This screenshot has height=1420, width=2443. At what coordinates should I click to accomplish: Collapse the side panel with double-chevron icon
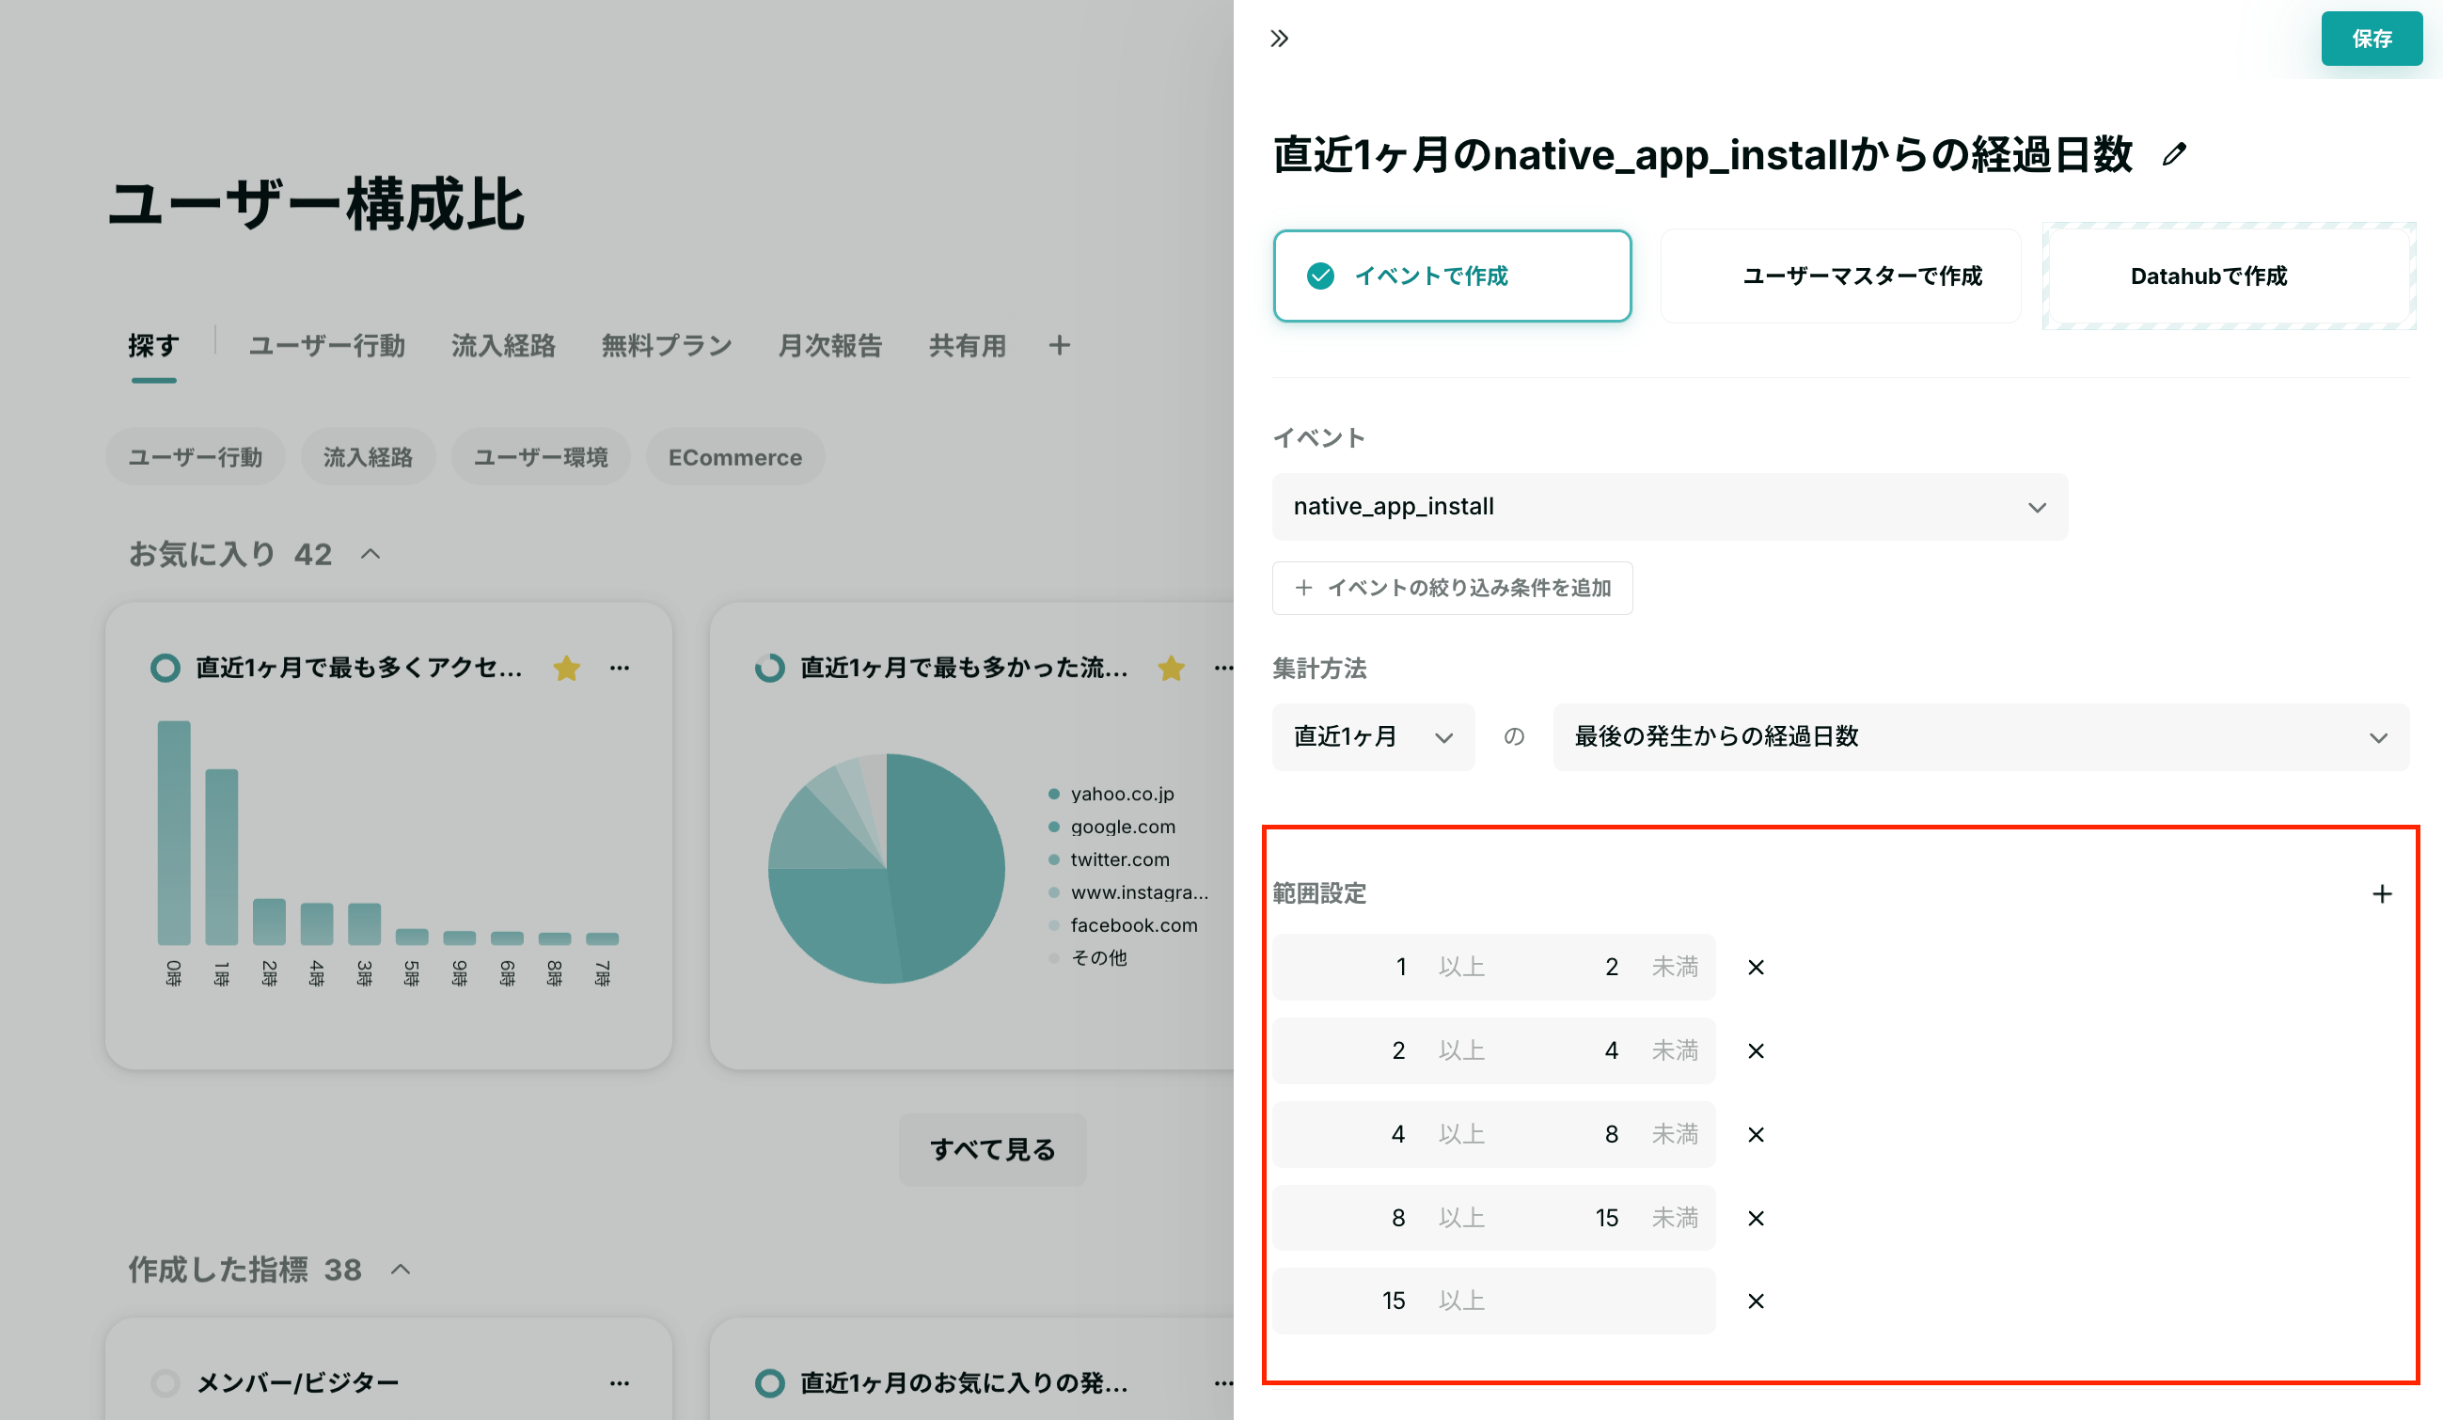tap(1280, 39)
